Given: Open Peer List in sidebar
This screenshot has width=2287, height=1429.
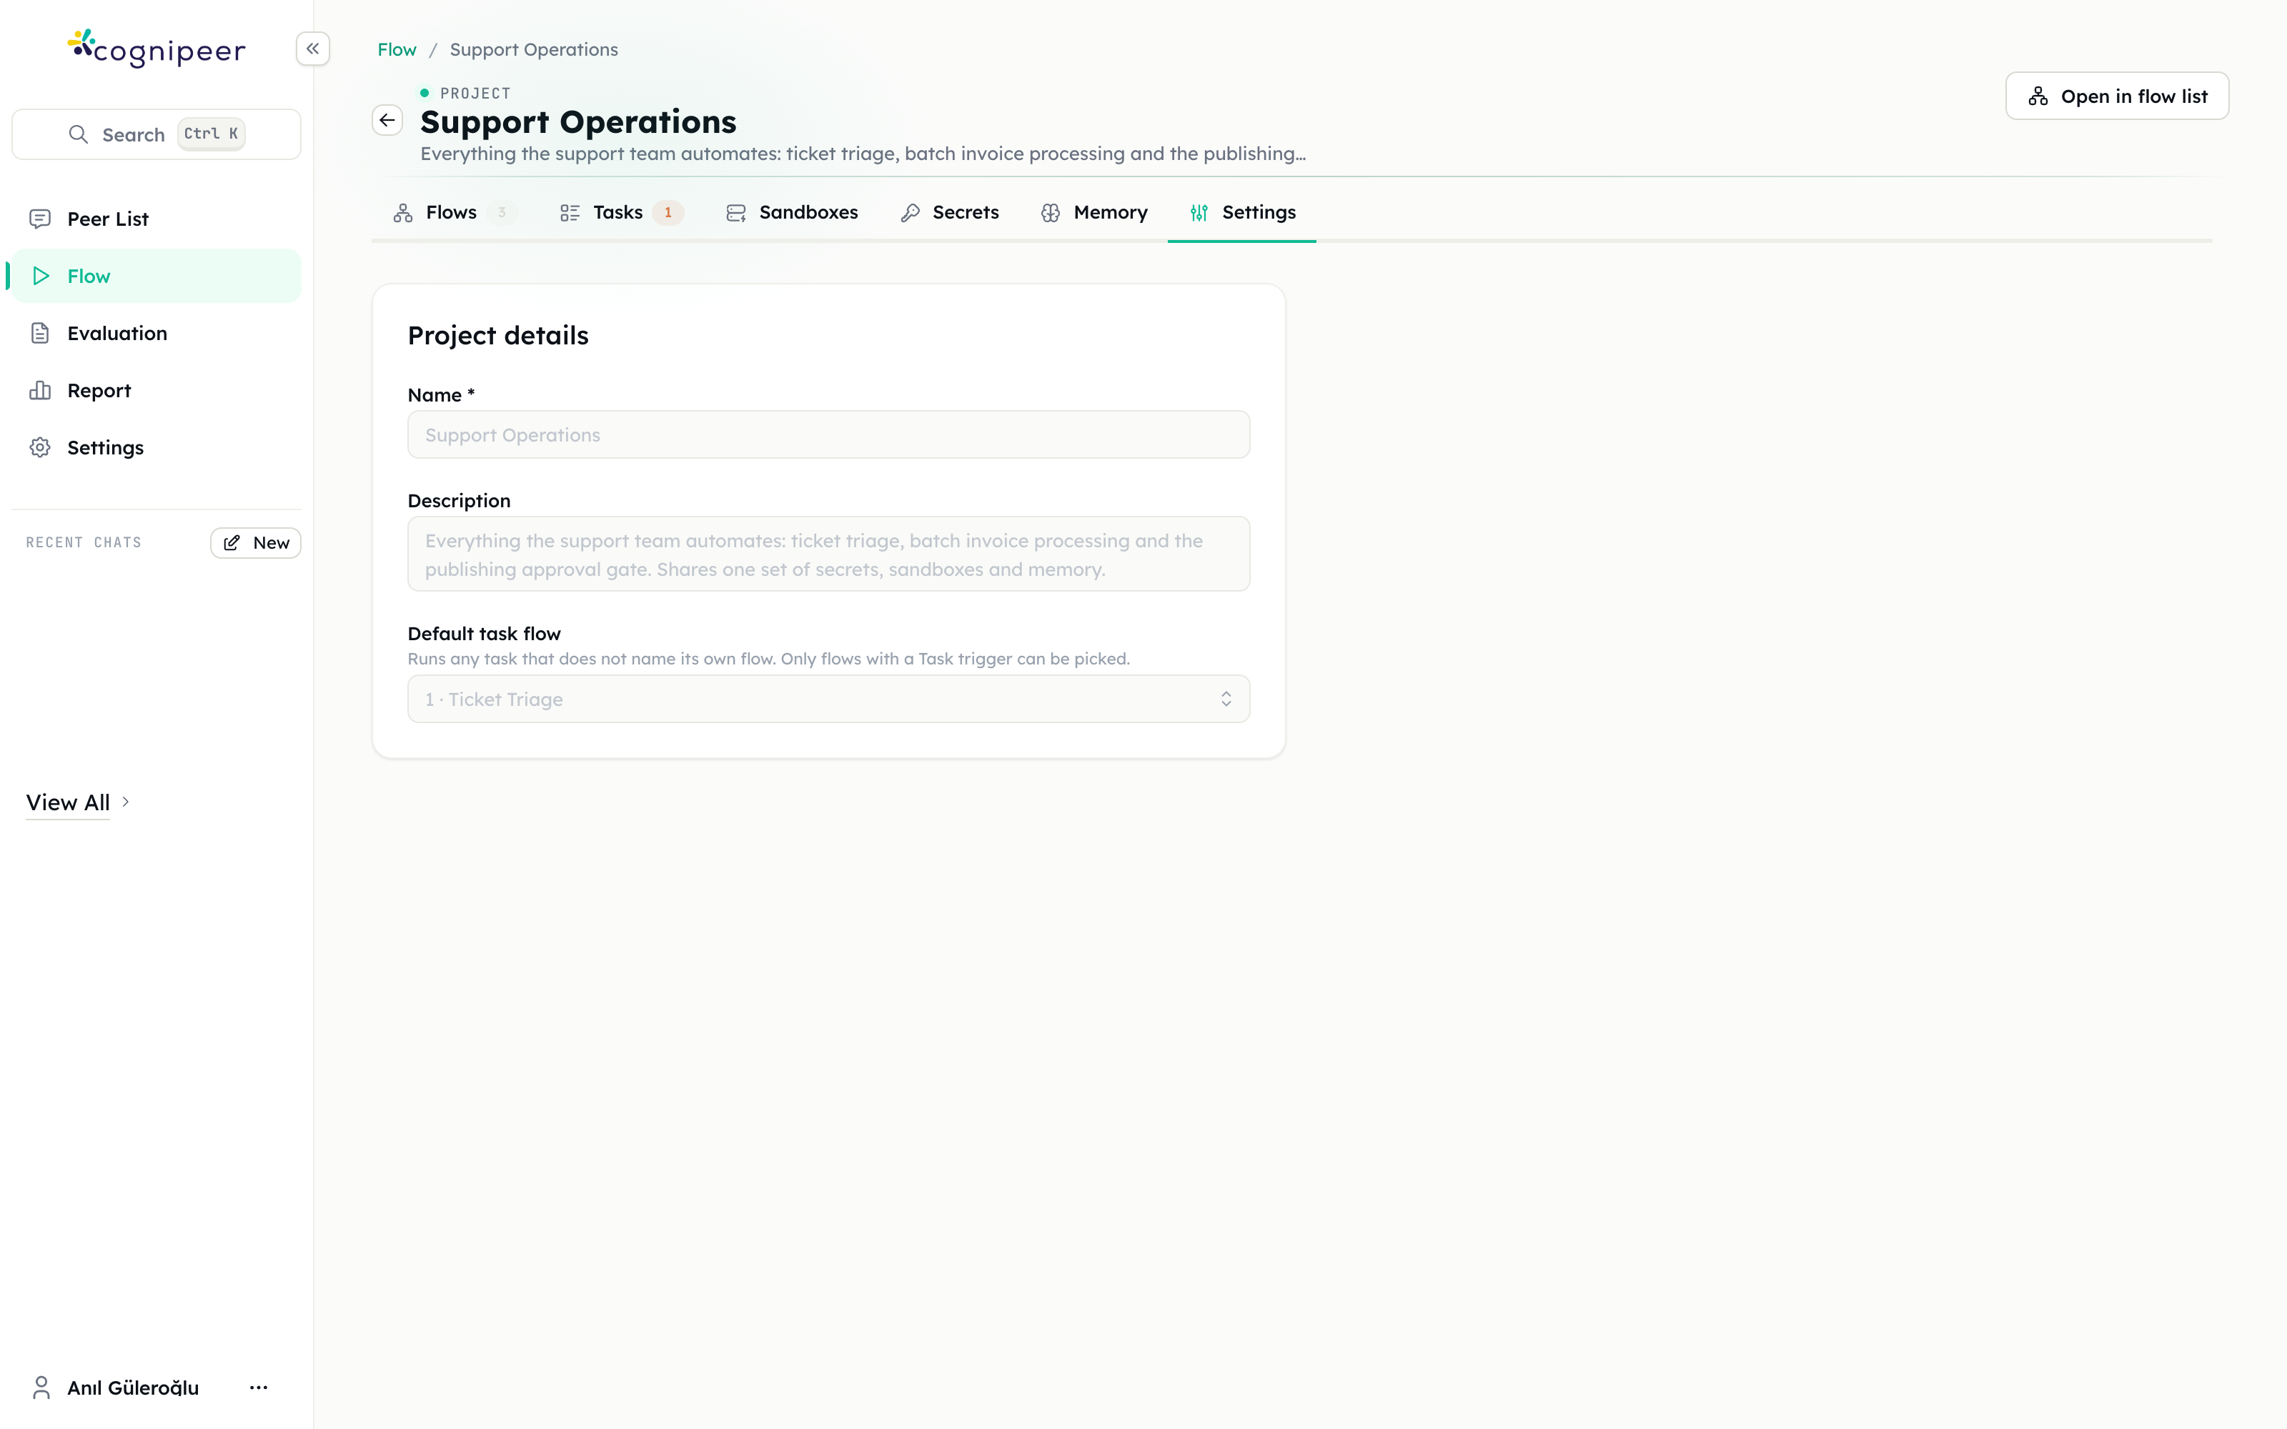Looking at the screenshot, I should pos(157,219).
